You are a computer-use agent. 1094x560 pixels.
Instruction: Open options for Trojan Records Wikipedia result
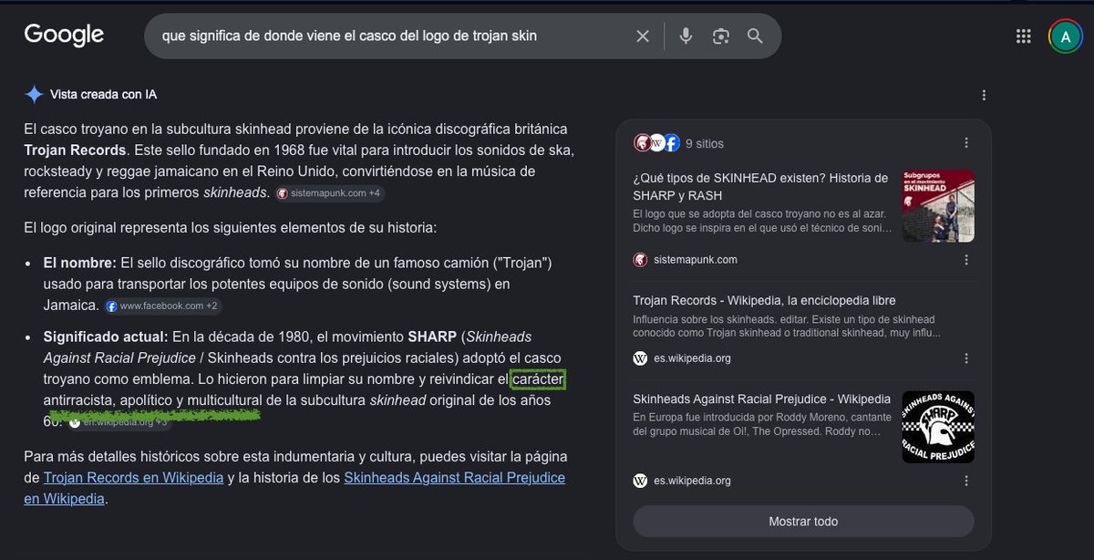tap(966, 358)
